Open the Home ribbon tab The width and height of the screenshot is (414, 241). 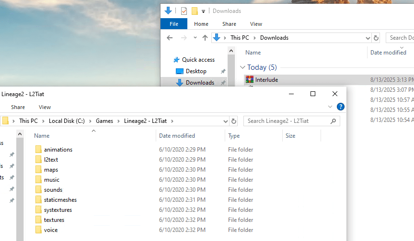[201, 24]
